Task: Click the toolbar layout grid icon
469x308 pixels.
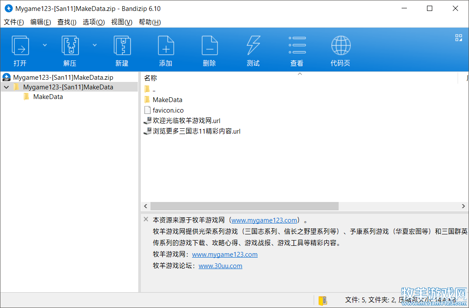Action: point(458,37)
